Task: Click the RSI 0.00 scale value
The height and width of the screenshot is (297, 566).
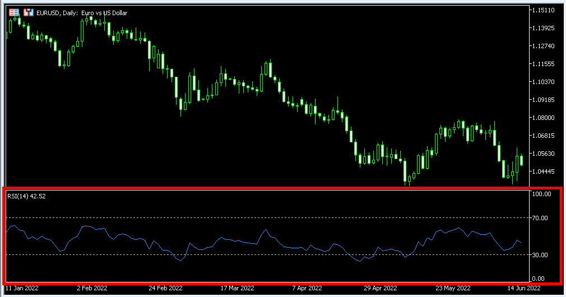Action: (538, 279)
